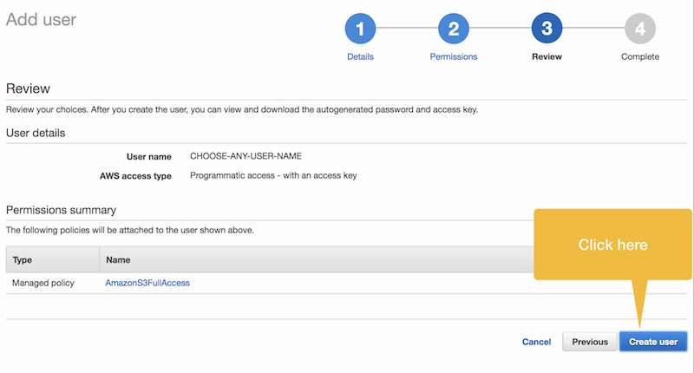The image size is (694, 373).
Task: Click the Review step label
Action: pos(547,56)
